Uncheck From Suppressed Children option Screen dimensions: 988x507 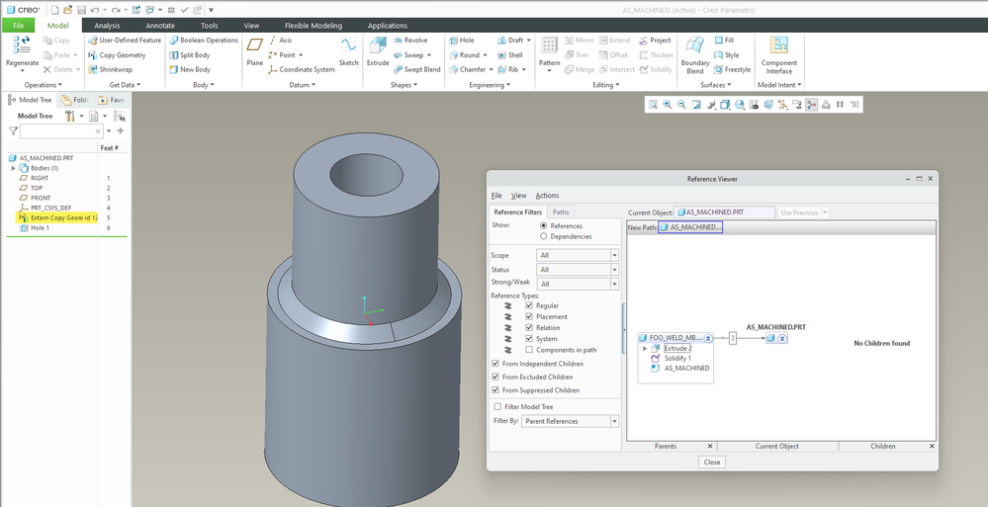(496, 390)
